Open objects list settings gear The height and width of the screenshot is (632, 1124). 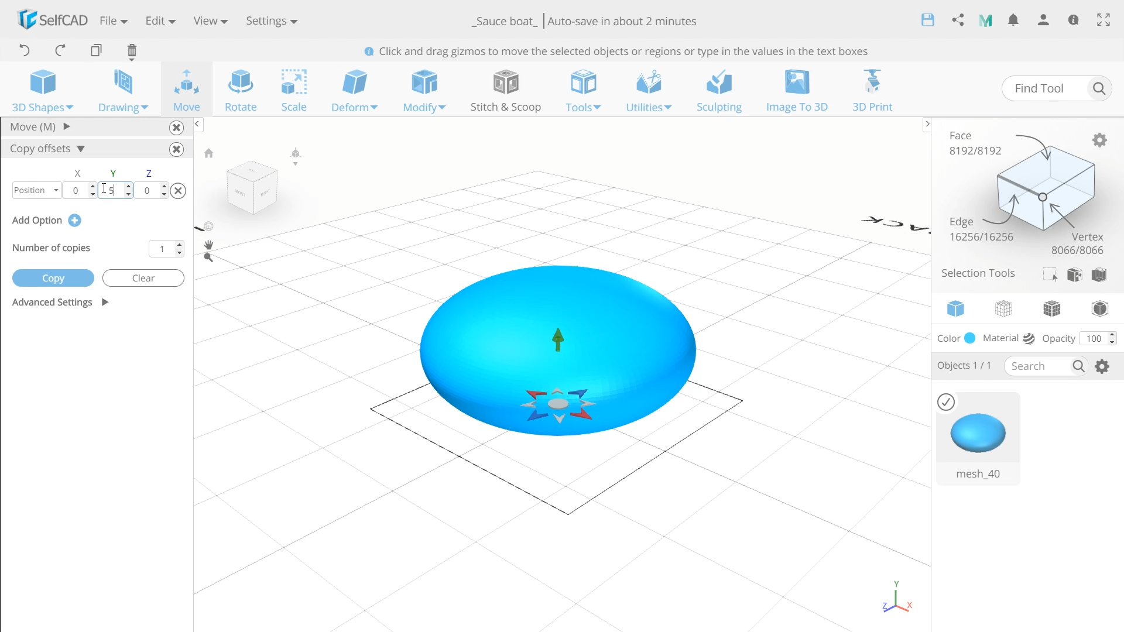click(x=1102, y=366)
